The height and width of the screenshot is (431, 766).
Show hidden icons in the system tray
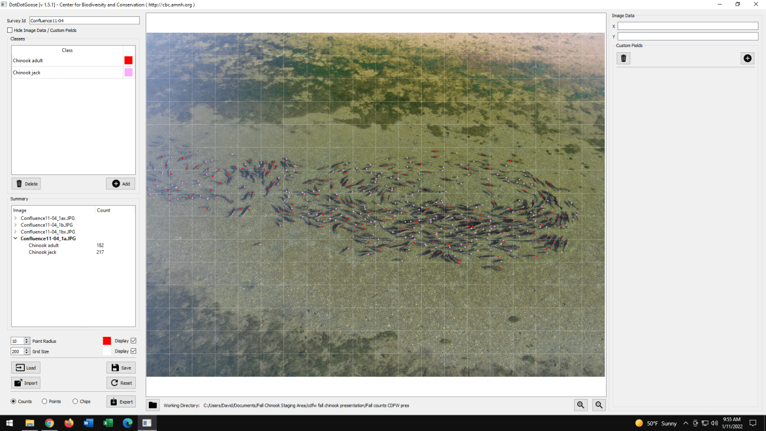[x=685, y=423]
